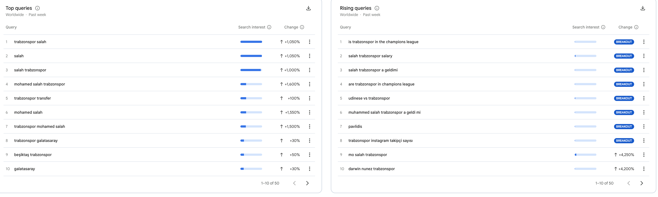Show info about Top queries
The height and width of the screenshot is (197, 658).
[37, 8]
